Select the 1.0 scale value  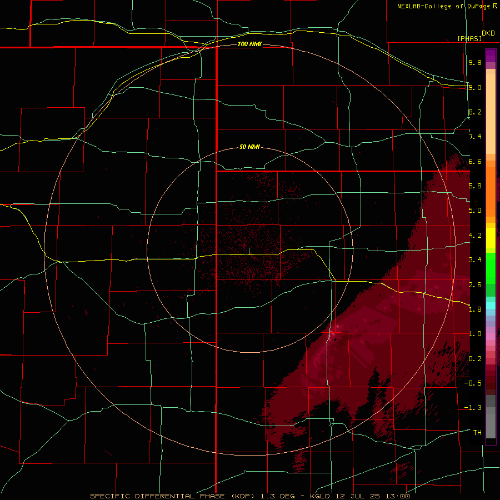click(x=475, y=334)
